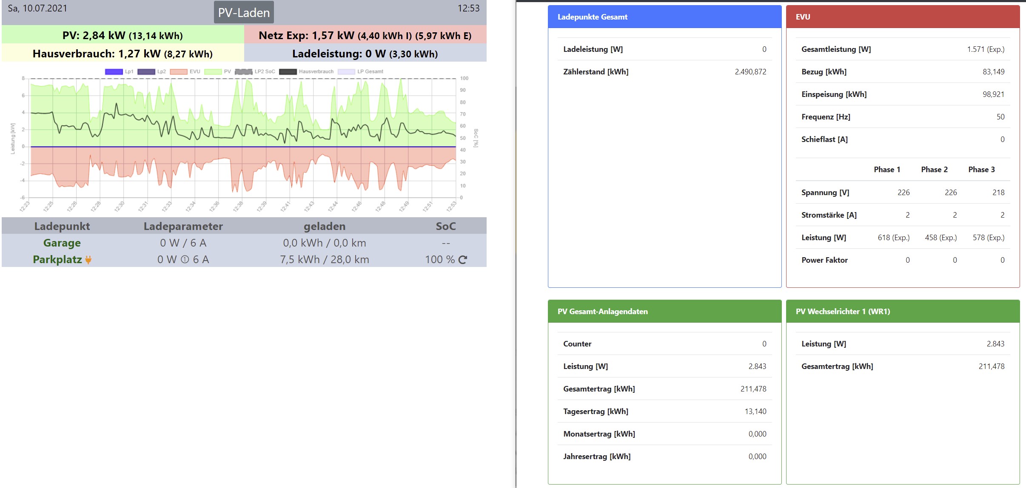The image size is (1026, 488).
Task: Click the PV Gesamt-Anlagendaten panel header
Action: click(664, 312)
